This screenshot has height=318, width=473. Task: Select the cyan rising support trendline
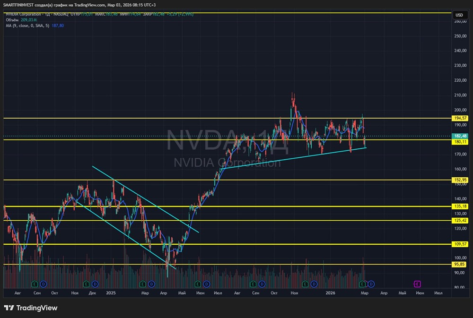(294, 158)
